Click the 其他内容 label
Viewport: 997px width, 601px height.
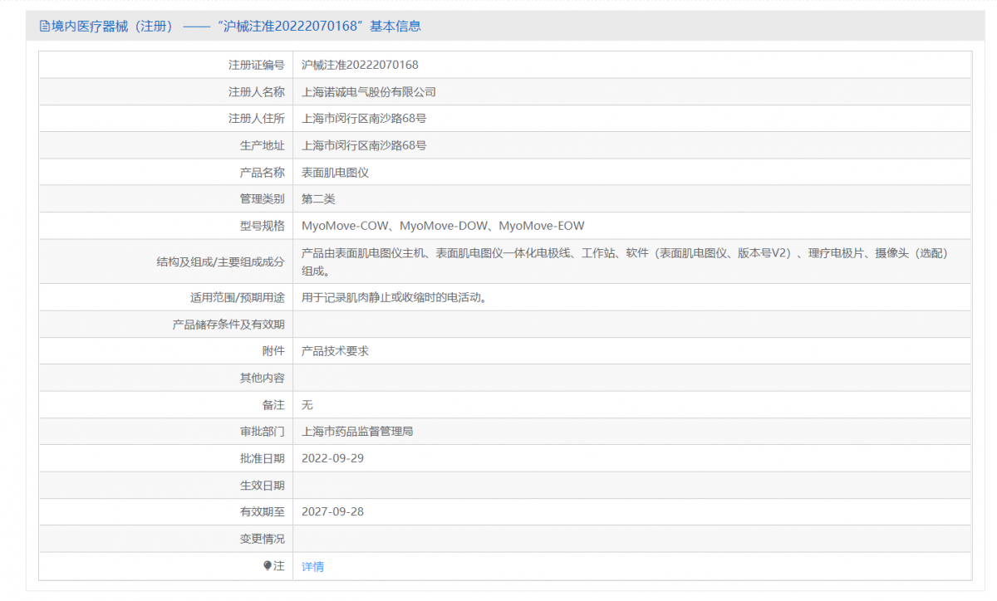263,378
